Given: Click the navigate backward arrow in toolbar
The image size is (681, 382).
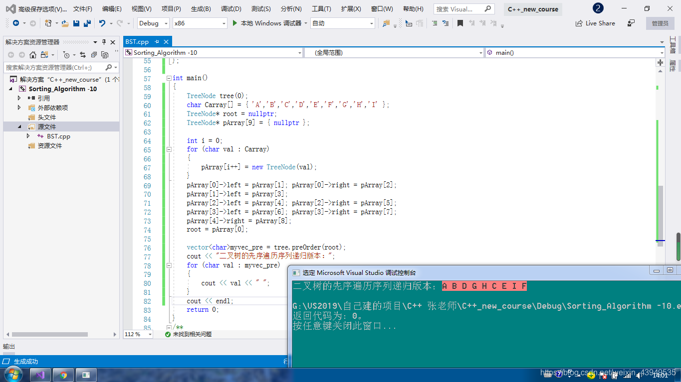Looking at the screenshot, I should (x=16, y=23).
